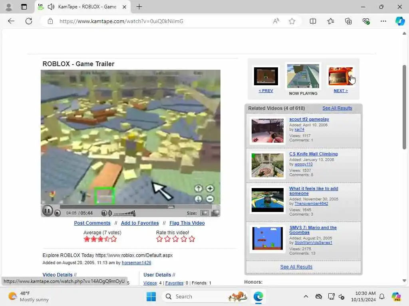Open the next video thumbnail

(341, 76)
